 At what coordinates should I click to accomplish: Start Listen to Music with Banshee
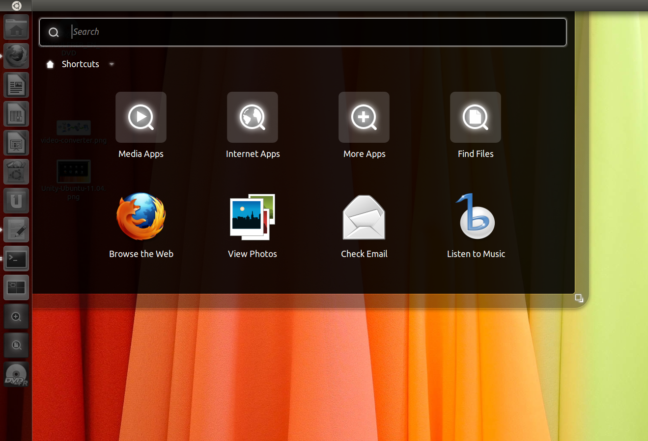point(475,217)
